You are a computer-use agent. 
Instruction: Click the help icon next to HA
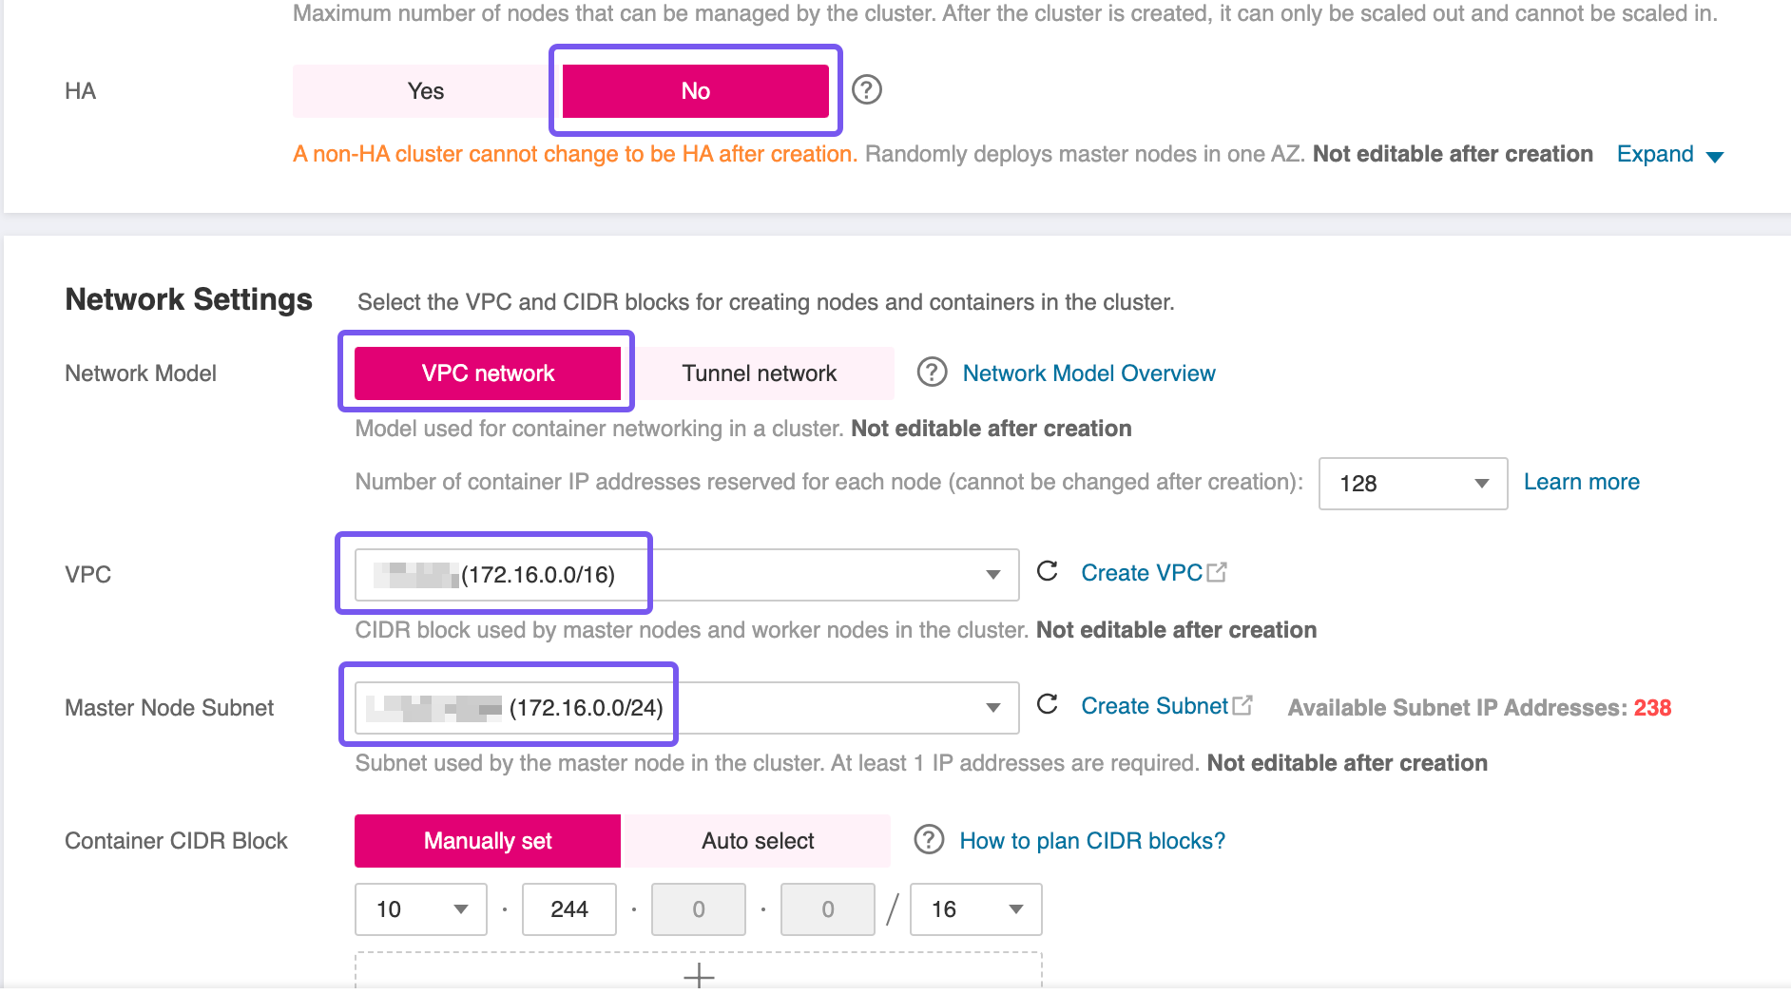point(866,90)
